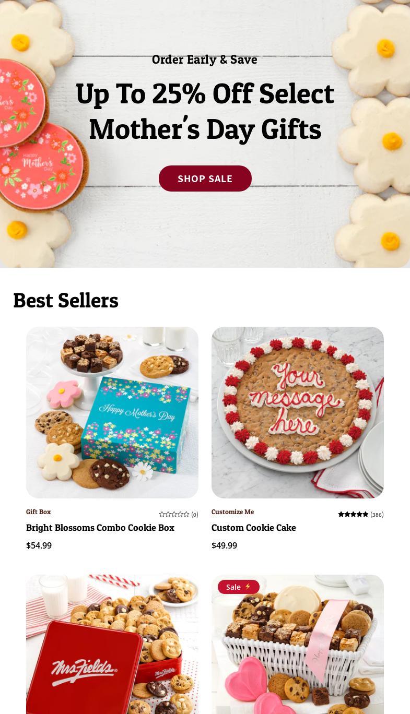
Task: Click the Customize Me category label
Action: tap(232, 512)
